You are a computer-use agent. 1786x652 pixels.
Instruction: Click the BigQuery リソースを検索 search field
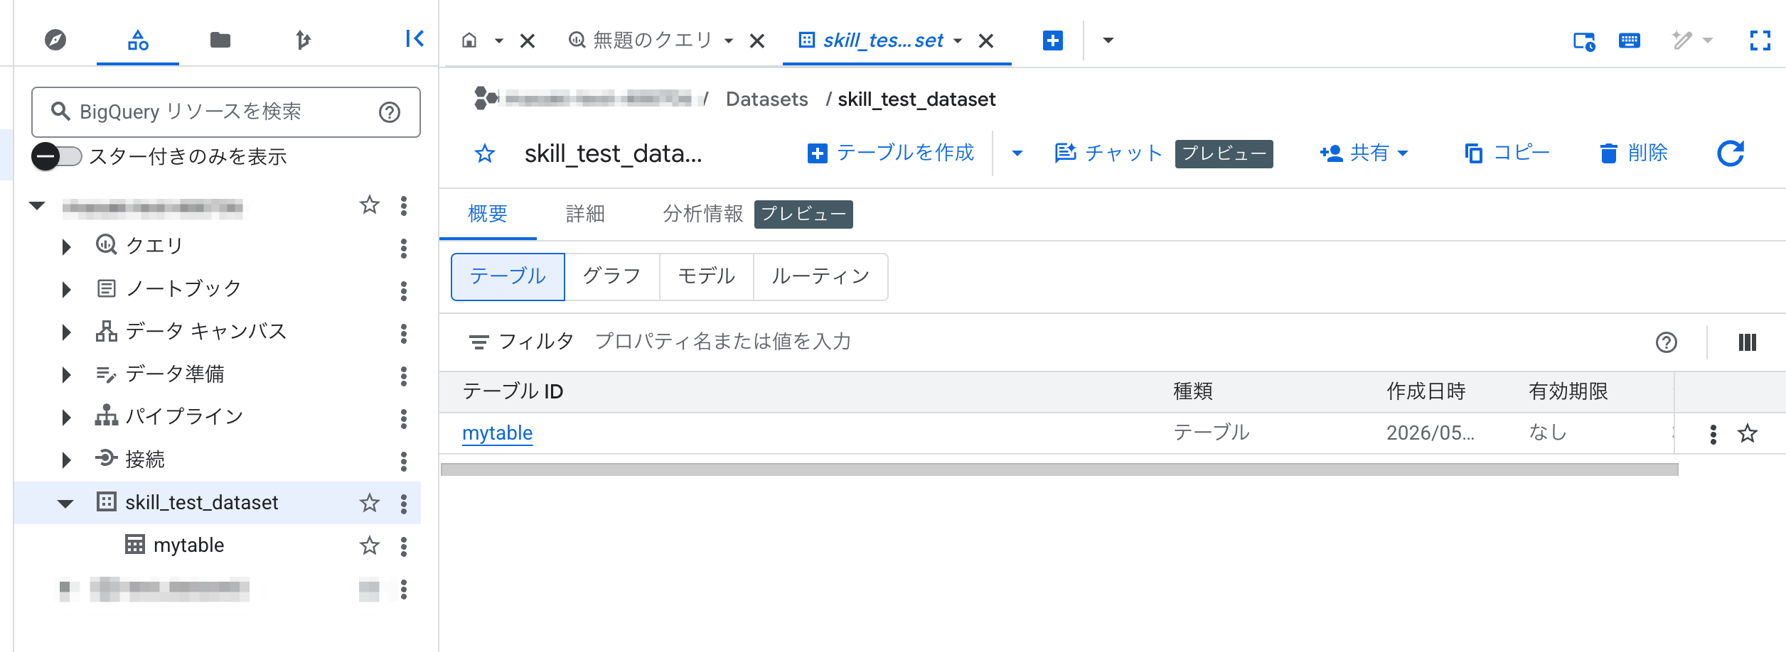coord(226,112)
